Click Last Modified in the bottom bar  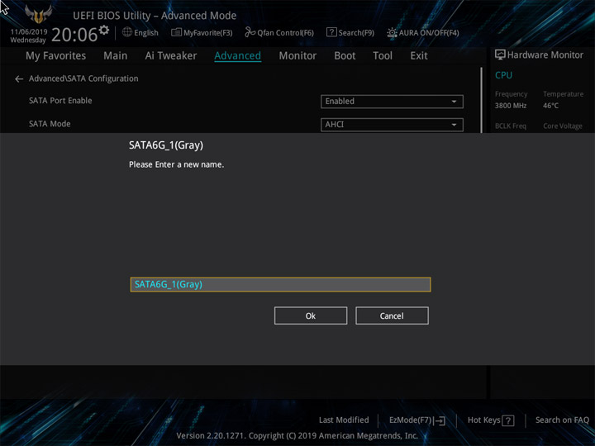[344, 420]
